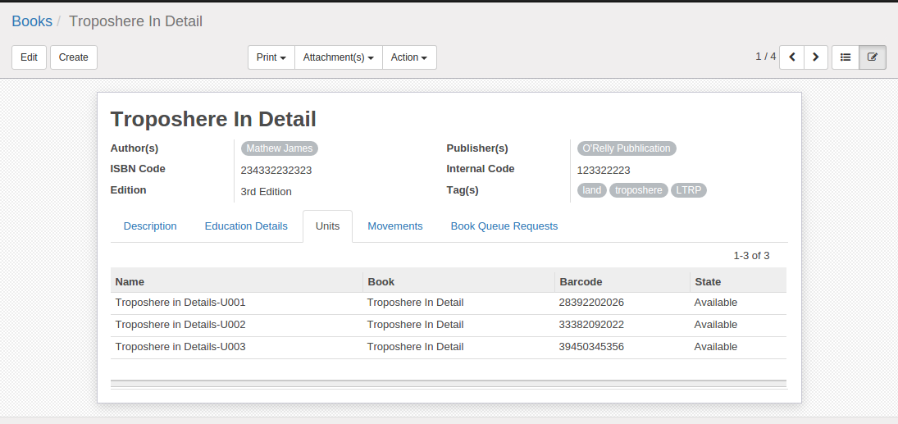The image size is (898, 424).
Task: Sort units by State column header
Action: (x=708, y=281)
